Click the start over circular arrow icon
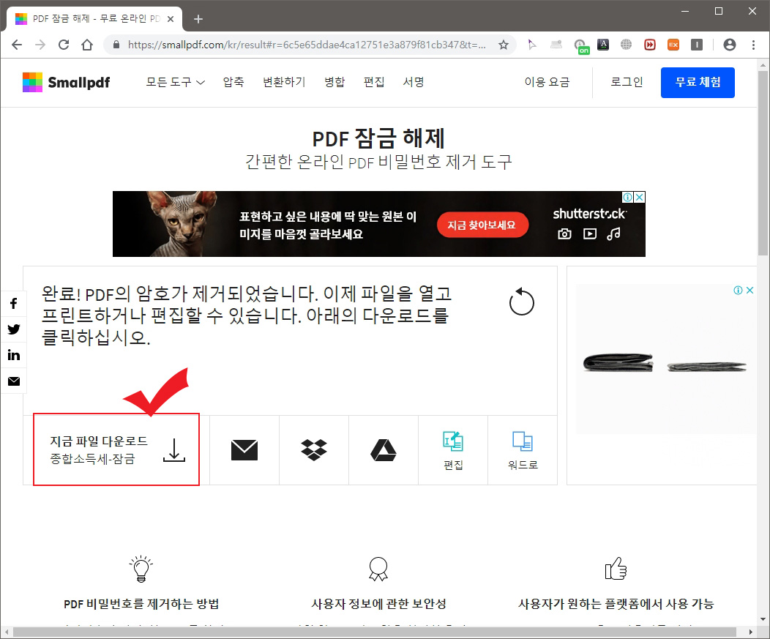 click(522, 302)
